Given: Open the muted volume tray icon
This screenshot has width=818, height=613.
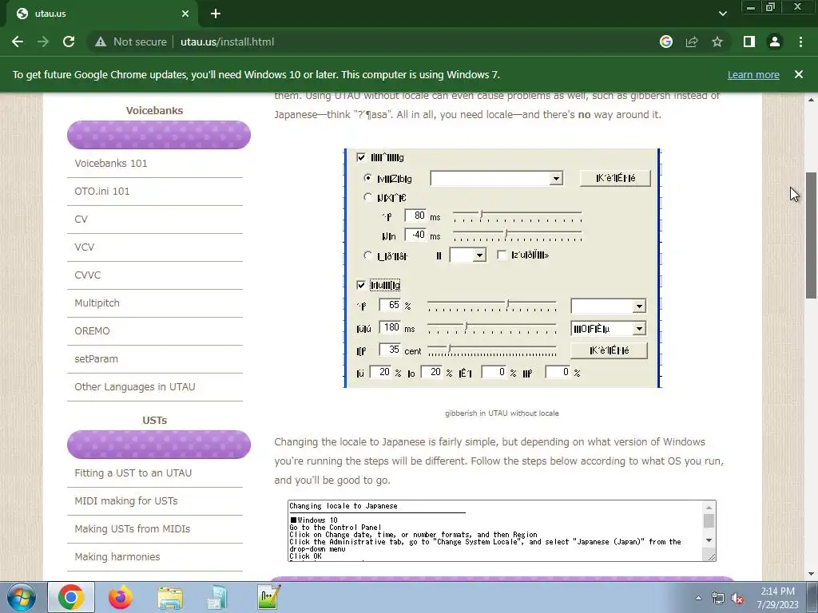Looking at the screenshot, I should [x=737, y=599].
